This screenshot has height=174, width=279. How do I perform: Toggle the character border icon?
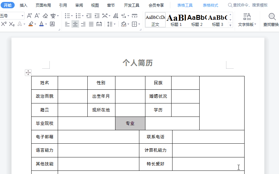(52, 24)
